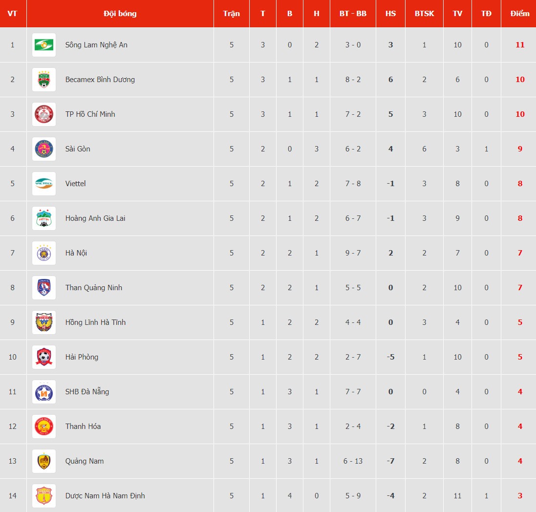Click the Sông Lam Nghệ An team logo
The width and height of the screenshot is (536, 512).
point(44,45)
